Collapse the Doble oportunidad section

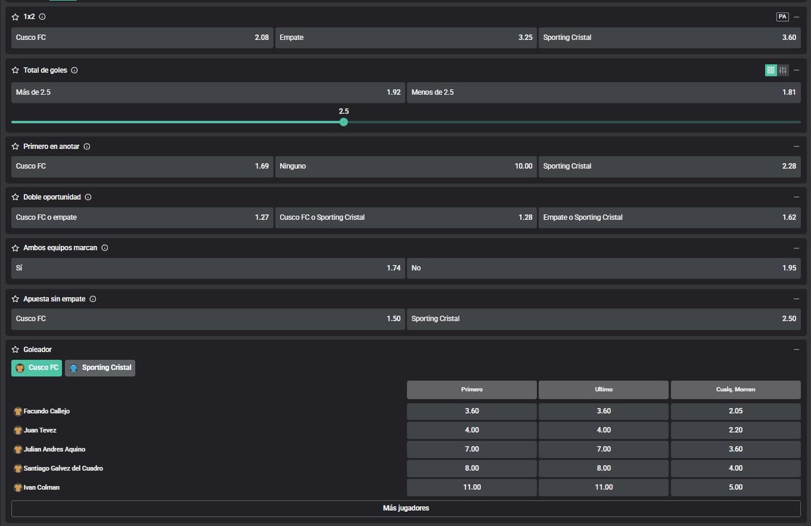pyautogui.click(x=797, y=197)
